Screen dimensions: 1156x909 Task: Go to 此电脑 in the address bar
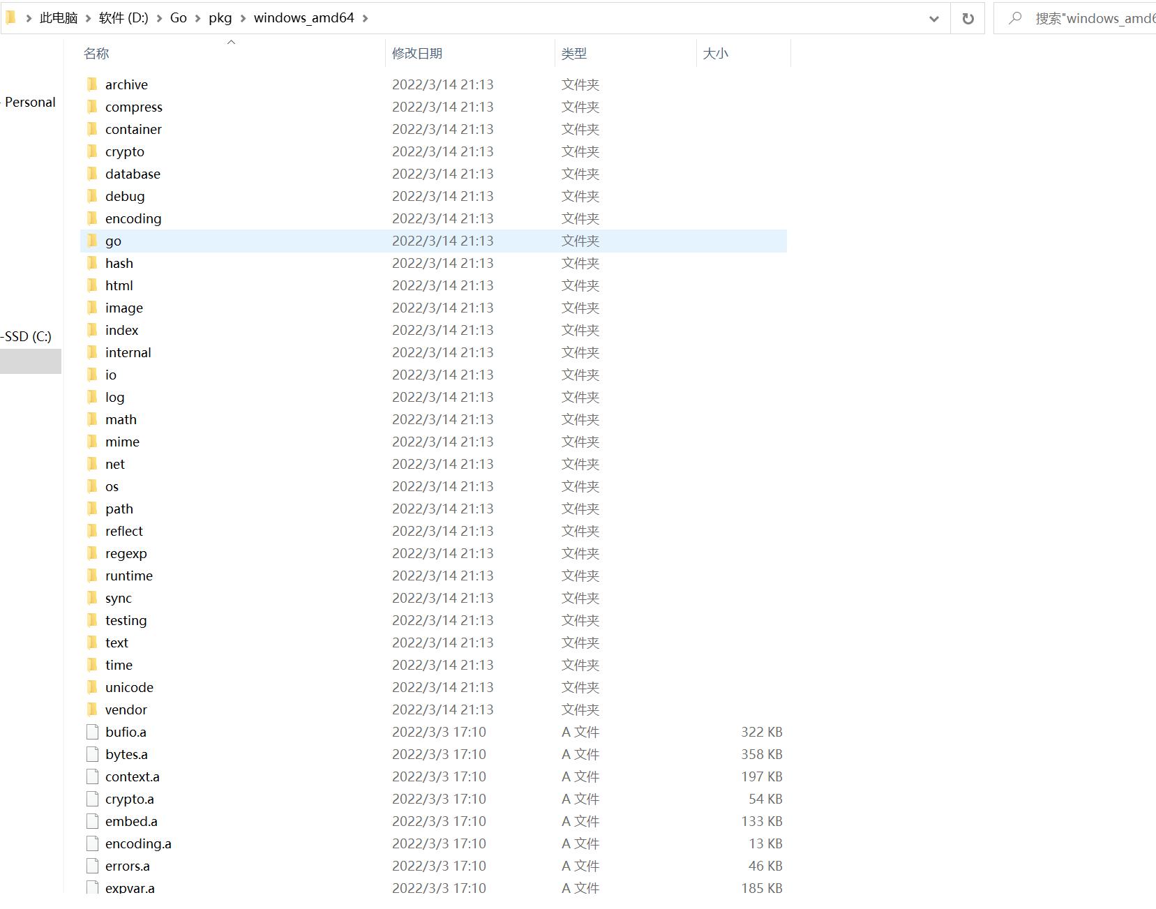(x=59, y=18)
